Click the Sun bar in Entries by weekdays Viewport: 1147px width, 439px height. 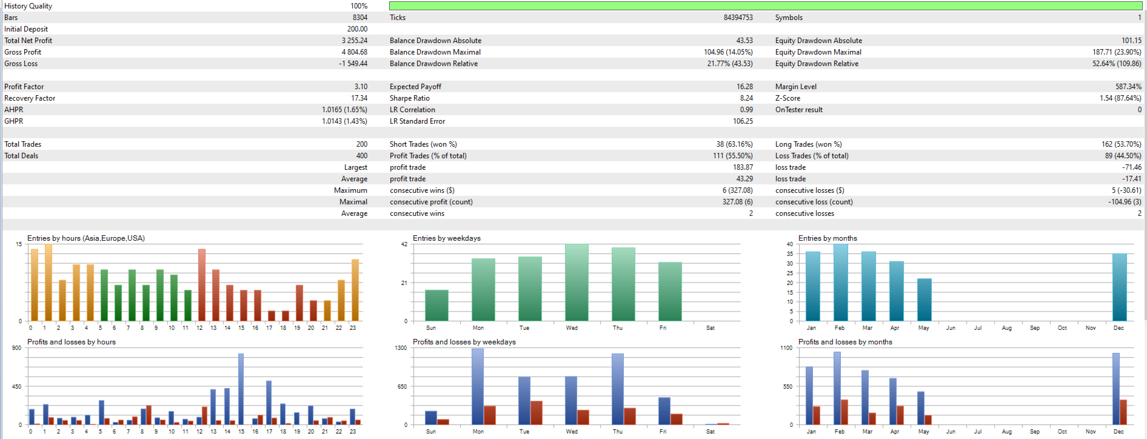tap(436, 306)
